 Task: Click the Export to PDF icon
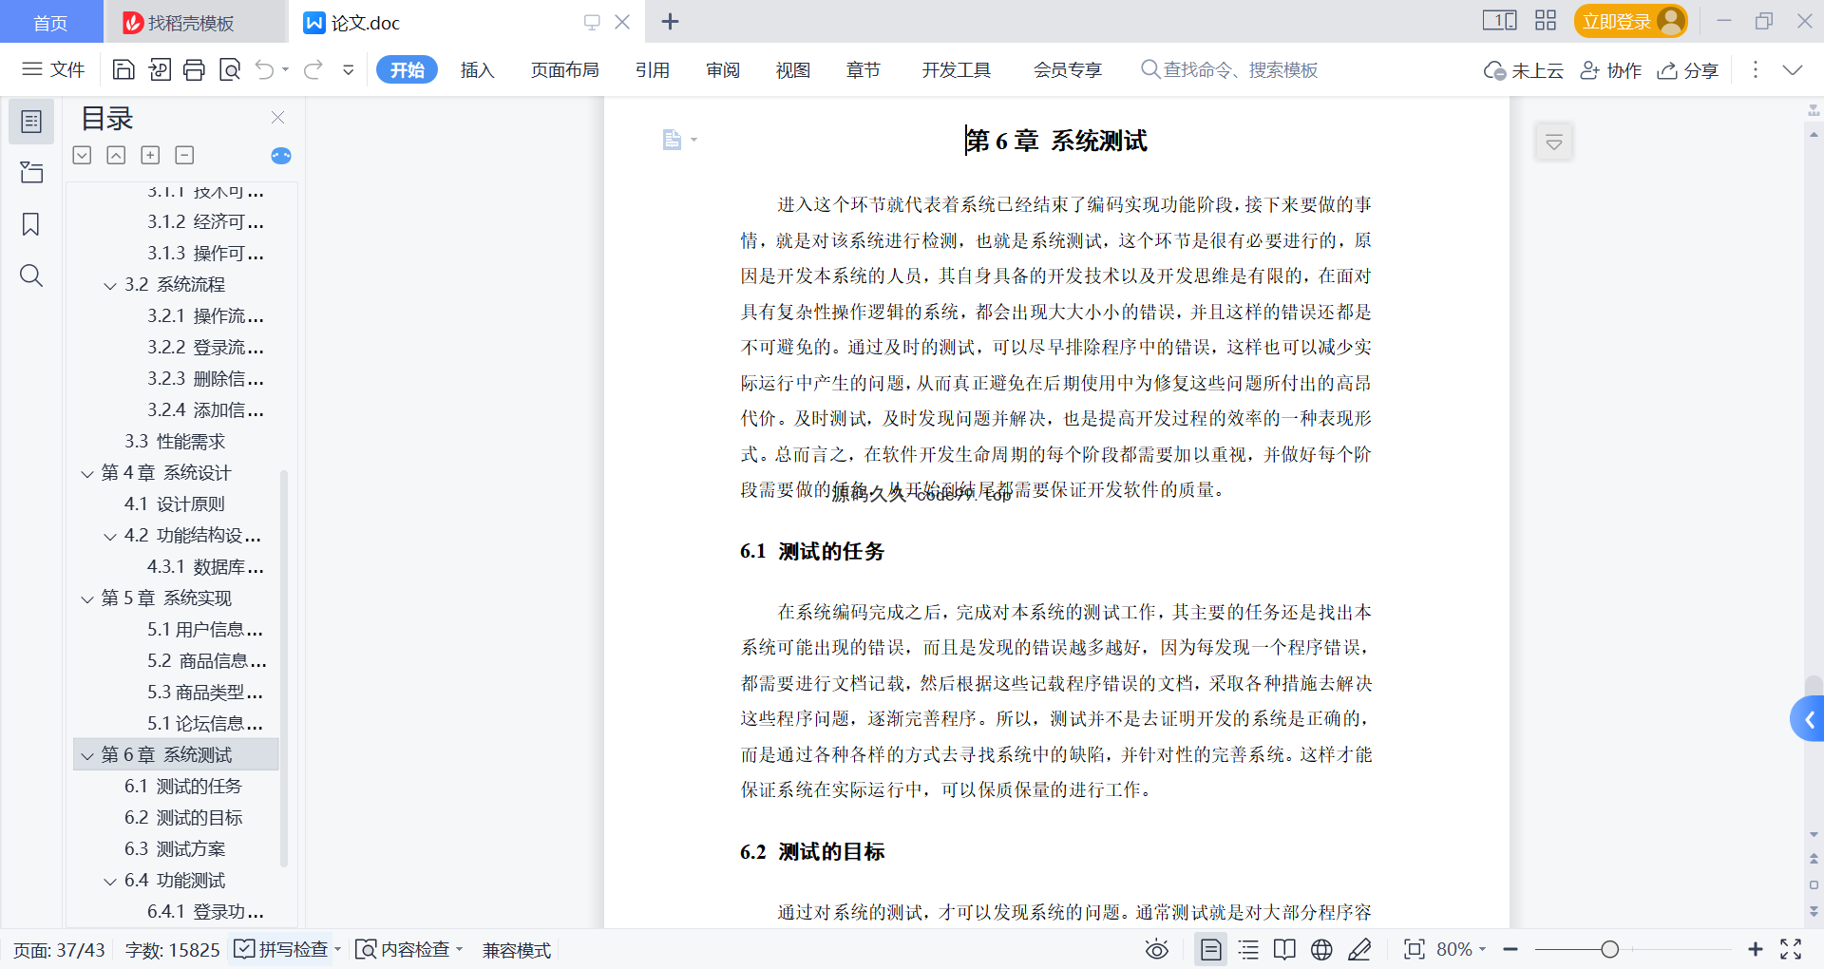160,69
